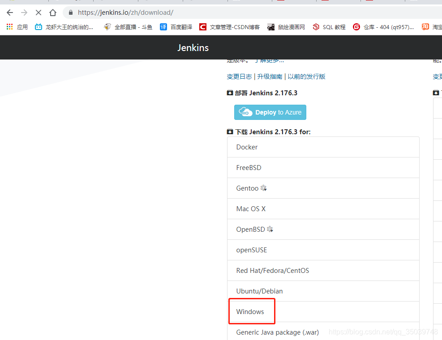The image size is (442, 340).
Task: Select the Gentoo download option
Action: [323, 188]
